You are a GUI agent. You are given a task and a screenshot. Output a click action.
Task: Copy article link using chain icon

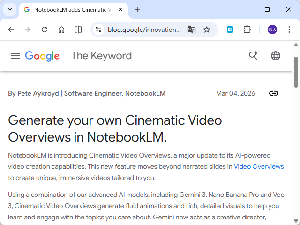(274, 93)
